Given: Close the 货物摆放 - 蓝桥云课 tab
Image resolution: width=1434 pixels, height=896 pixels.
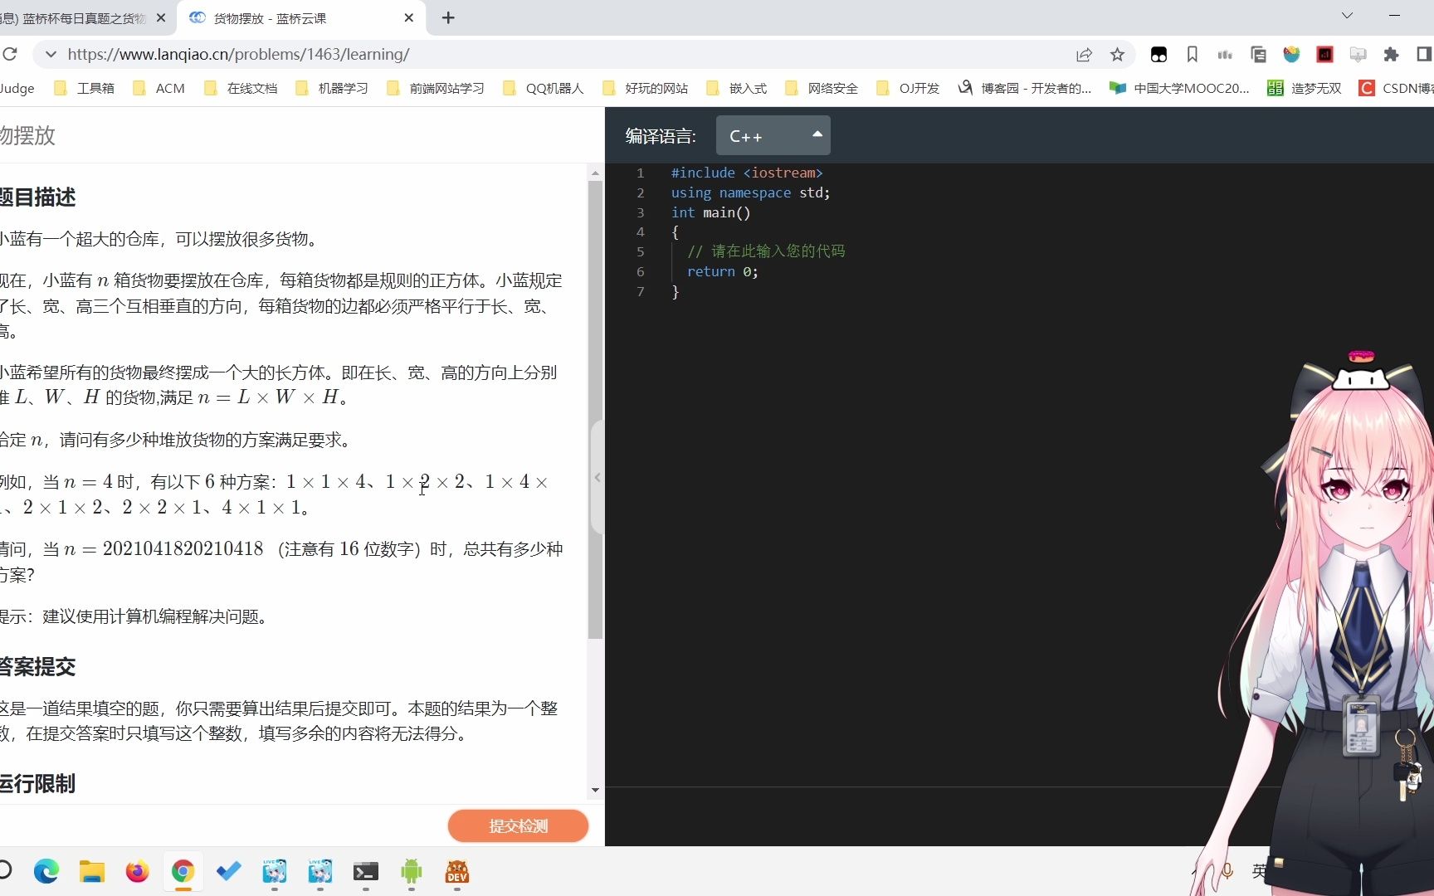Looking at the screenshot, I should pos(408,17).
